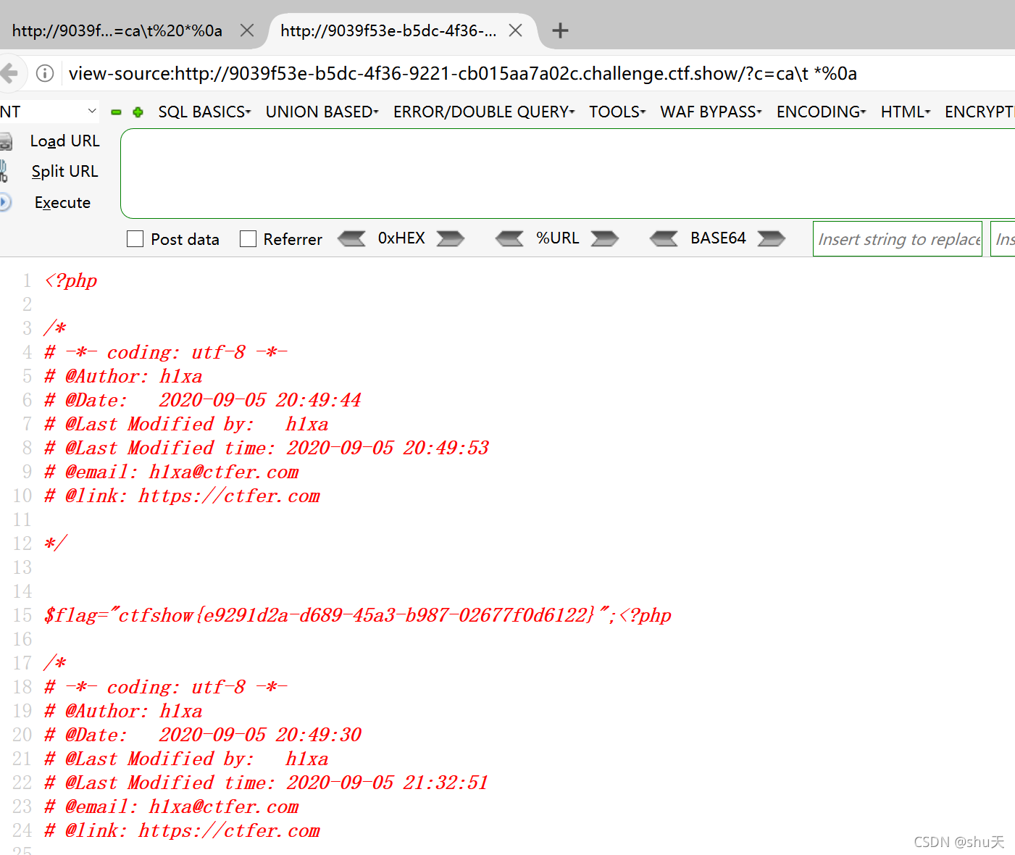
Task: Enable the Post data checkbox
Action: pyautogui.click(x=135, y=239)
